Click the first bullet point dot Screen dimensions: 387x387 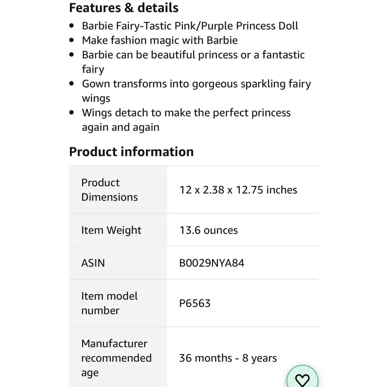72,26
